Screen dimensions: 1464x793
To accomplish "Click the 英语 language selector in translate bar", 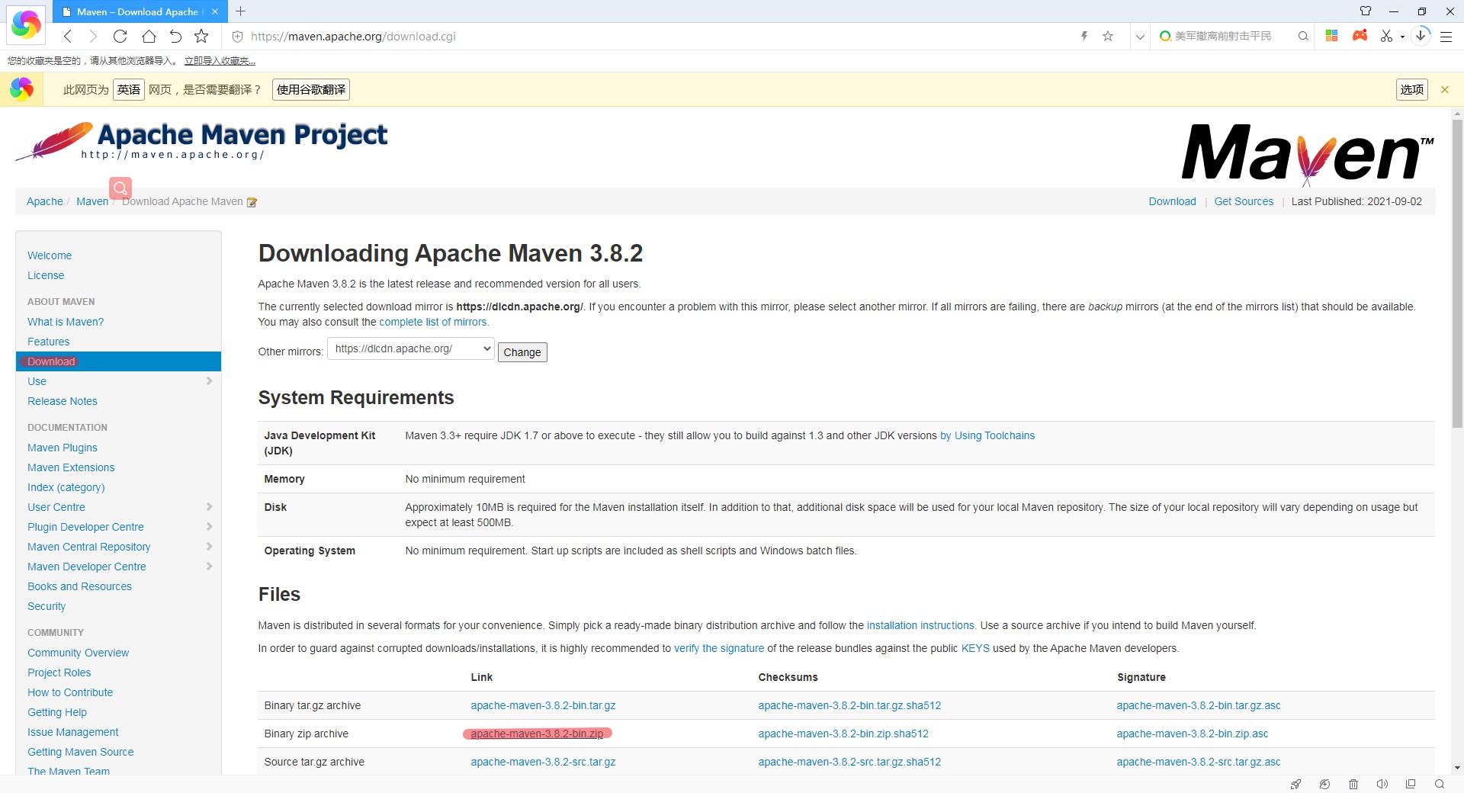I will pos(129,89).
